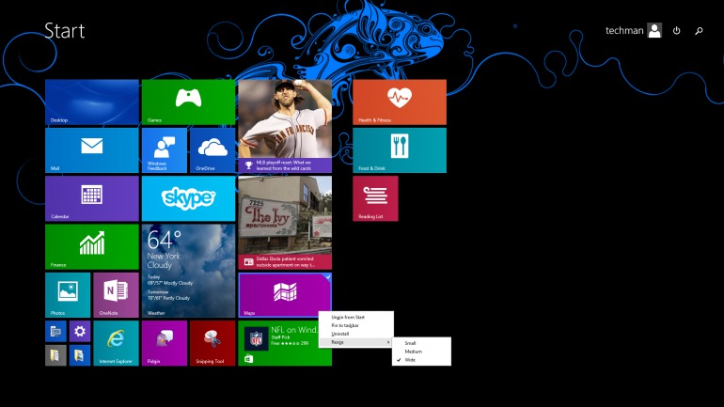Open the MLB playoff sports news tile
The width and height of the screenshot is (724, 407).
coord(285,126)
